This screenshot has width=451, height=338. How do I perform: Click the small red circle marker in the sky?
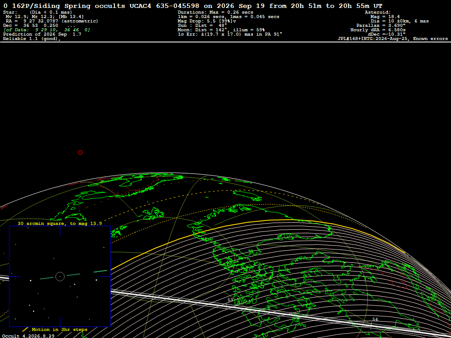(80, 152)
